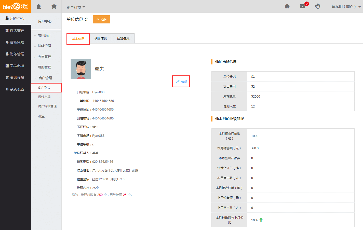Open 财务管理 in left sidebar
Image resolution: width=363 pixels, height=230 pixels.
[16, 54]
